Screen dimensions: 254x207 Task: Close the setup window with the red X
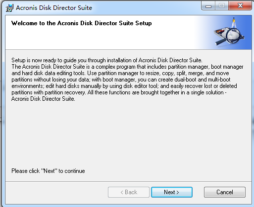click(240, 6)
